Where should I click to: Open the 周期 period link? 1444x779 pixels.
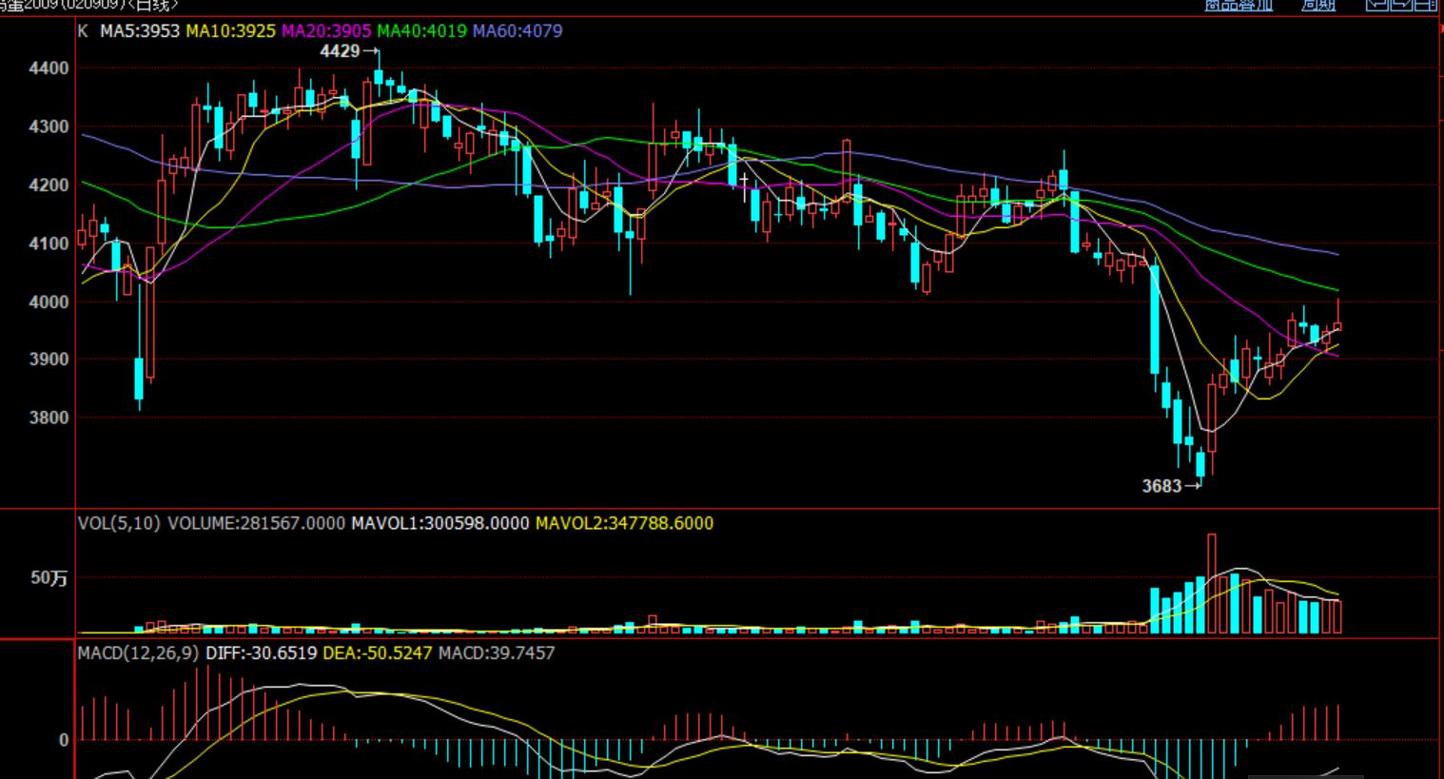[x=1317, y=5]
